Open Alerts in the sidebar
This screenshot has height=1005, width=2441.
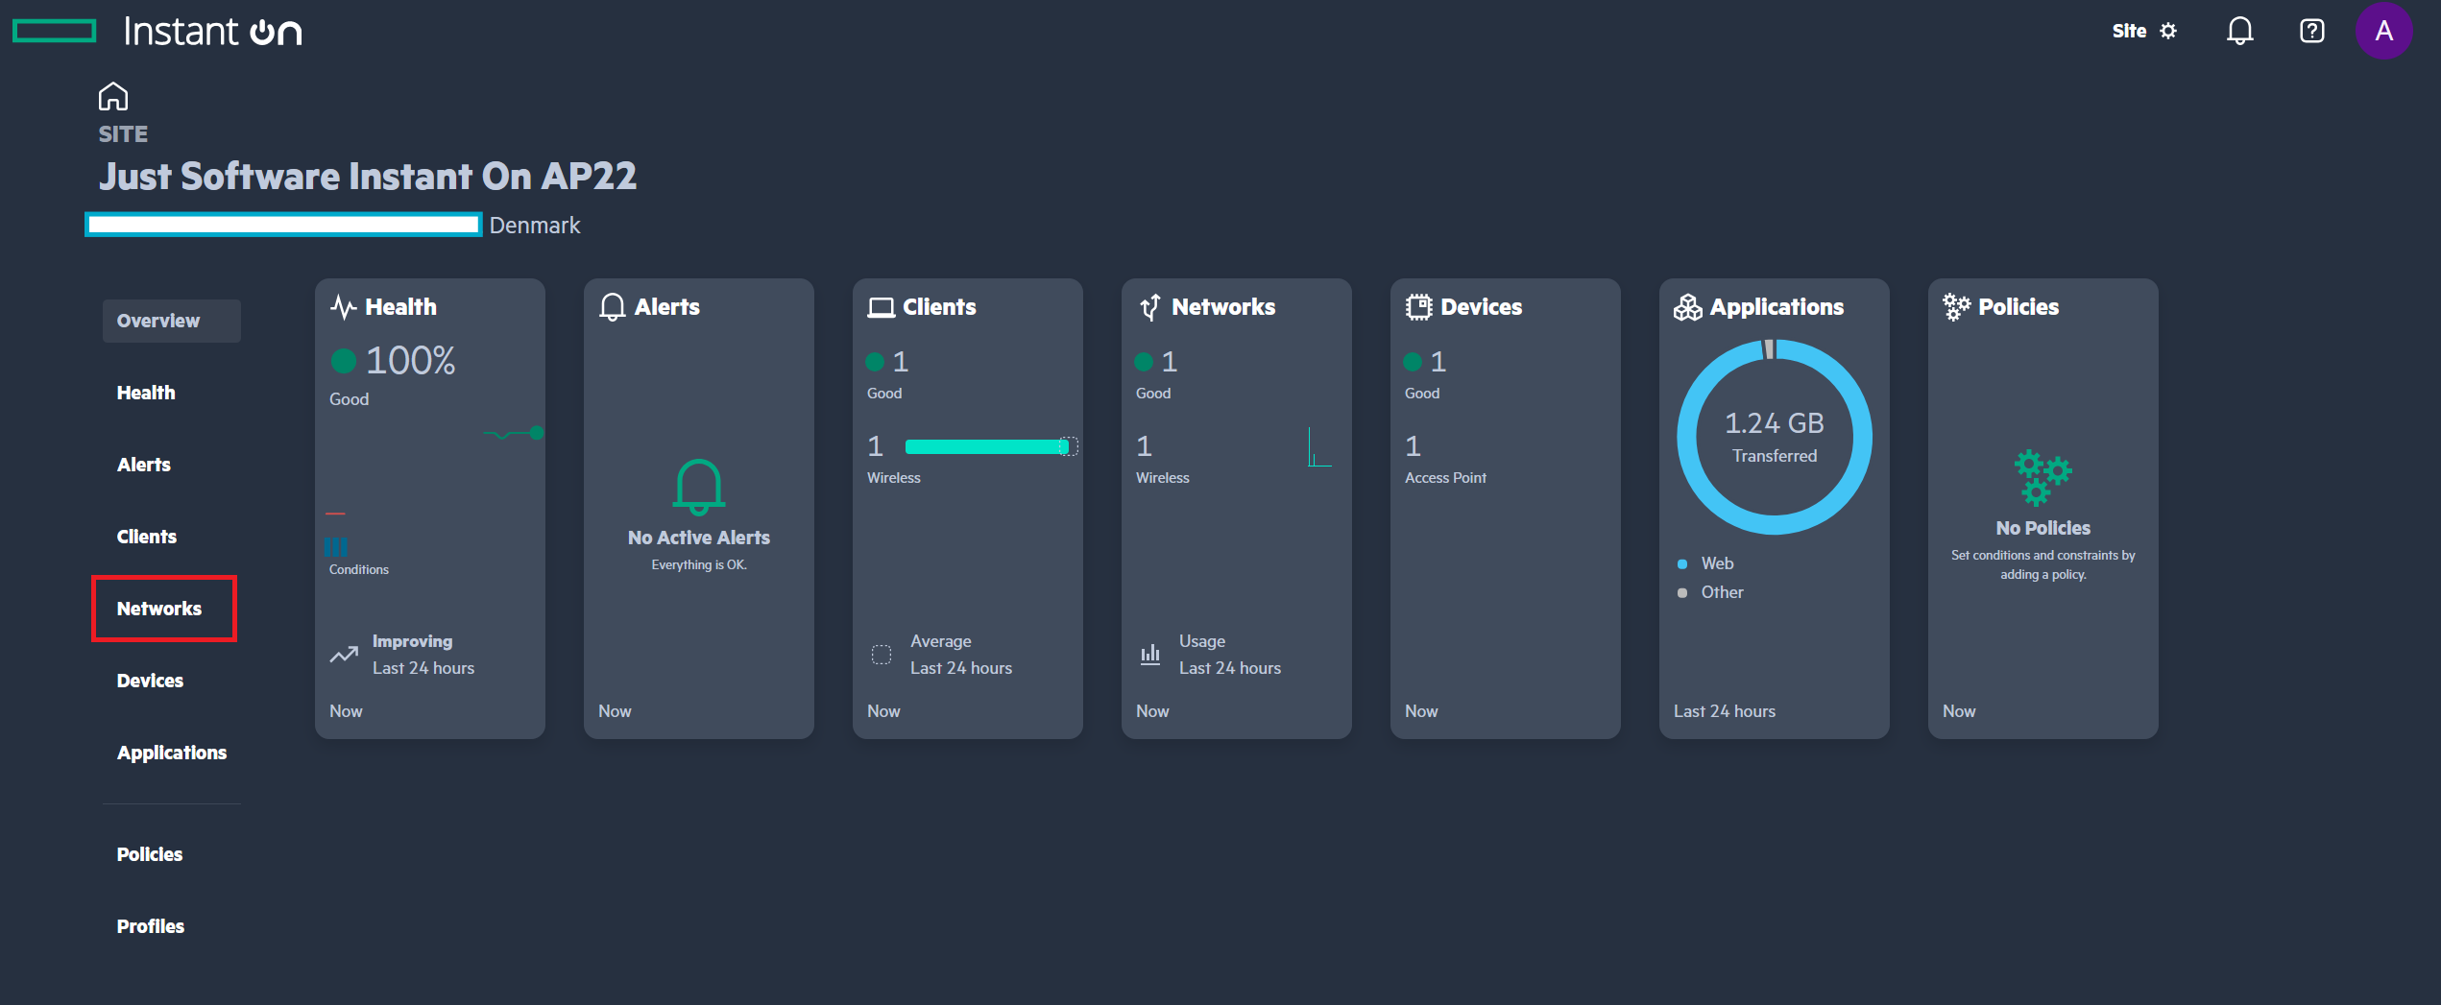pos(144,465)
